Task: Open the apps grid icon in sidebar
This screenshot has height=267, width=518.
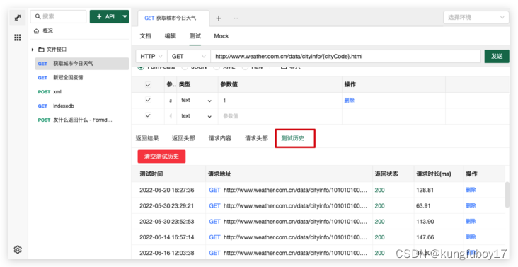Action: coord(18,38)
